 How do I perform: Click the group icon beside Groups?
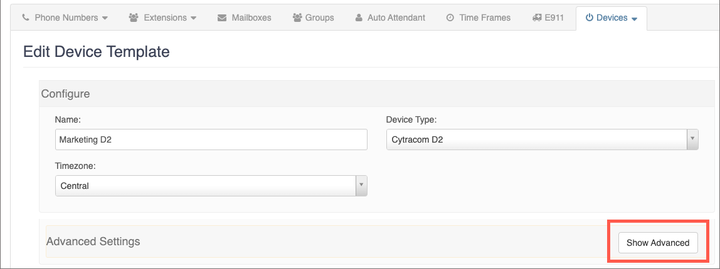click(x=297, y=18)
